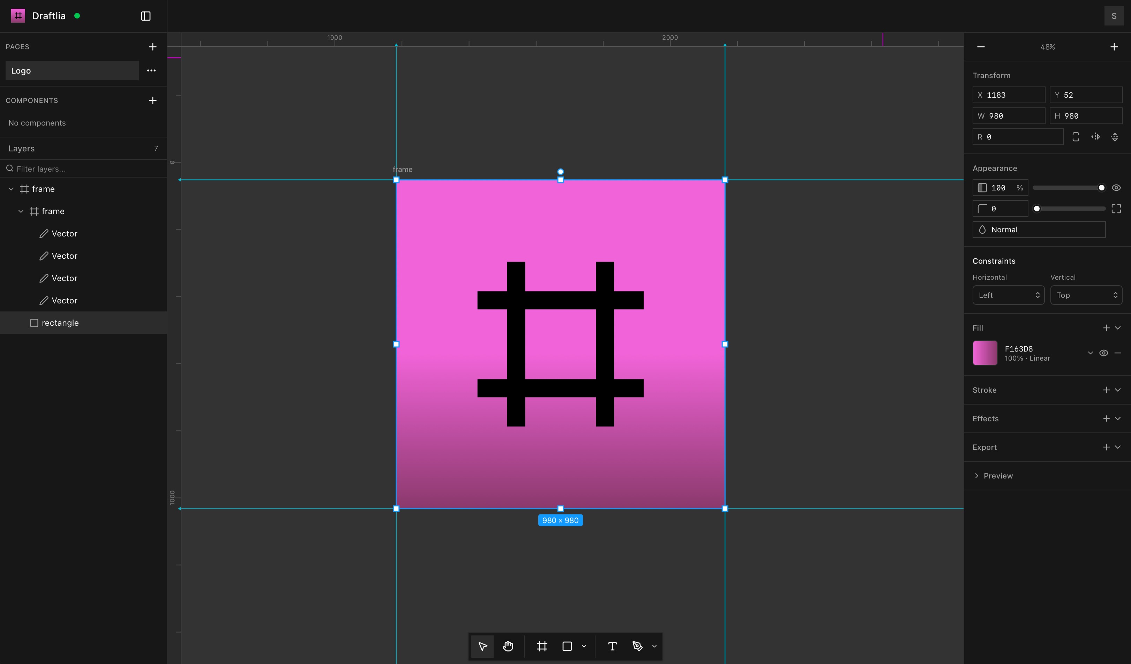Switch to the Logo page
The width and height of the screenshot is (1131, 664).
63,70
